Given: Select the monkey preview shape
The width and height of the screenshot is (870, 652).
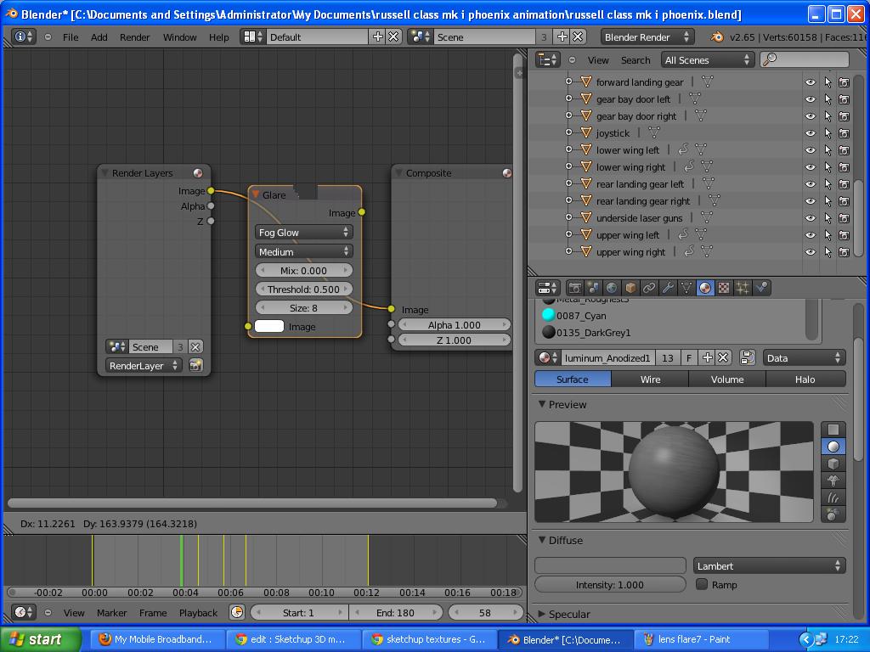Looking at the screenshot, I should 833,481.
